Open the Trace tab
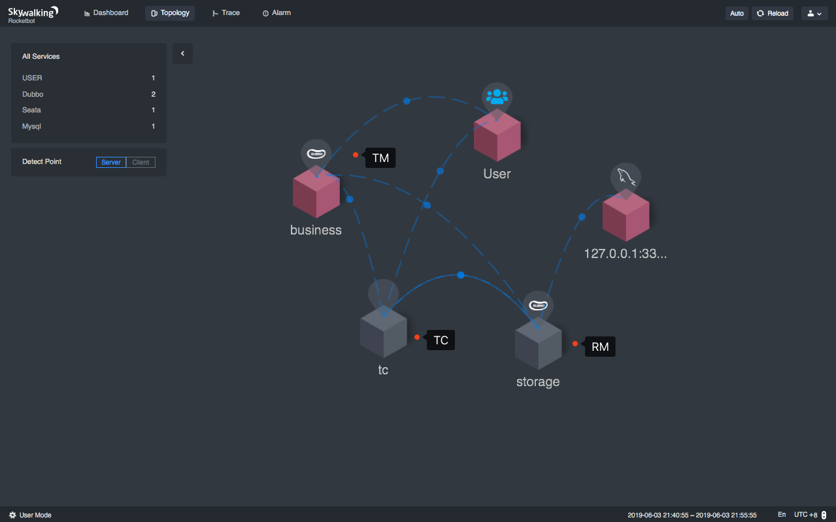 pos(226,13)
